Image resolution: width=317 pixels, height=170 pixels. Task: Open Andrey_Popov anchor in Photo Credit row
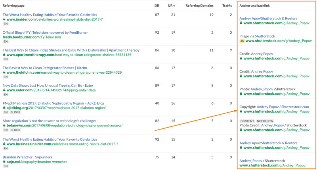click(x=273, y=125)
